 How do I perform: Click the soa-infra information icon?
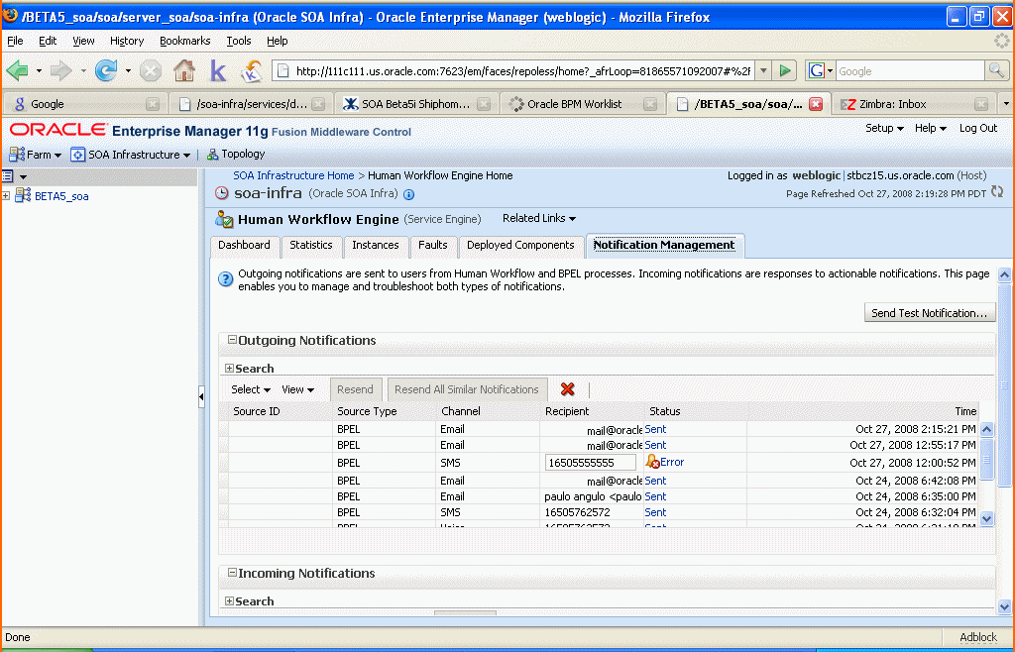pyautogui.click(x=409, y=194)
